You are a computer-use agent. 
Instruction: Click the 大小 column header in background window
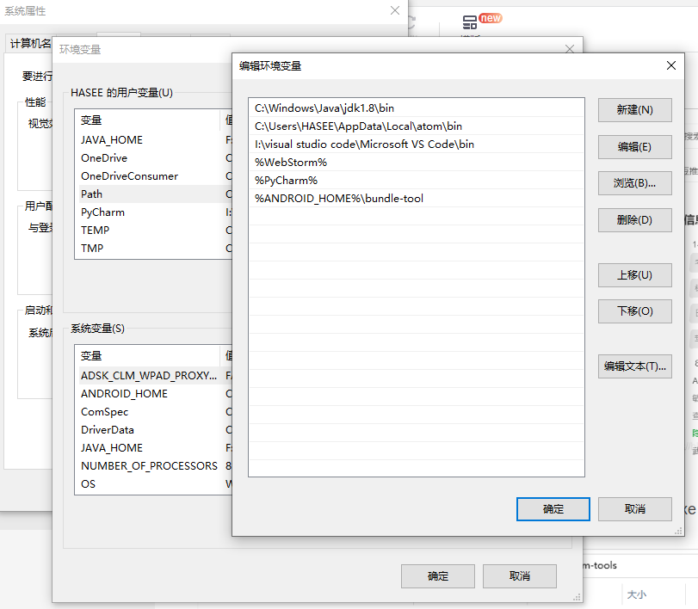click(x=637, y=594)
